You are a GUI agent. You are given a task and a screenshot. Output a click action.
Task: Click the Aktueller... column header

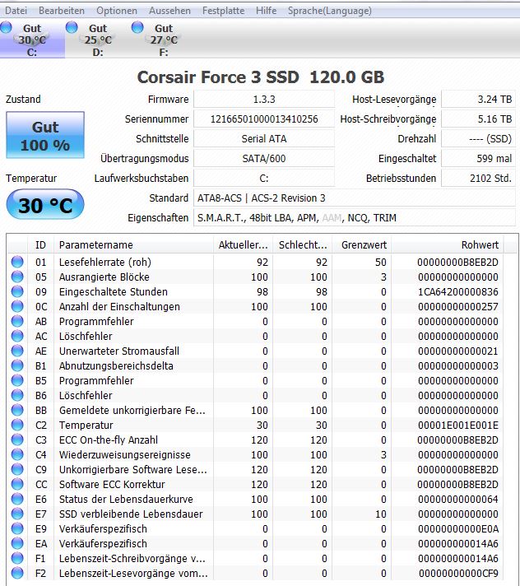pos(244,244)
